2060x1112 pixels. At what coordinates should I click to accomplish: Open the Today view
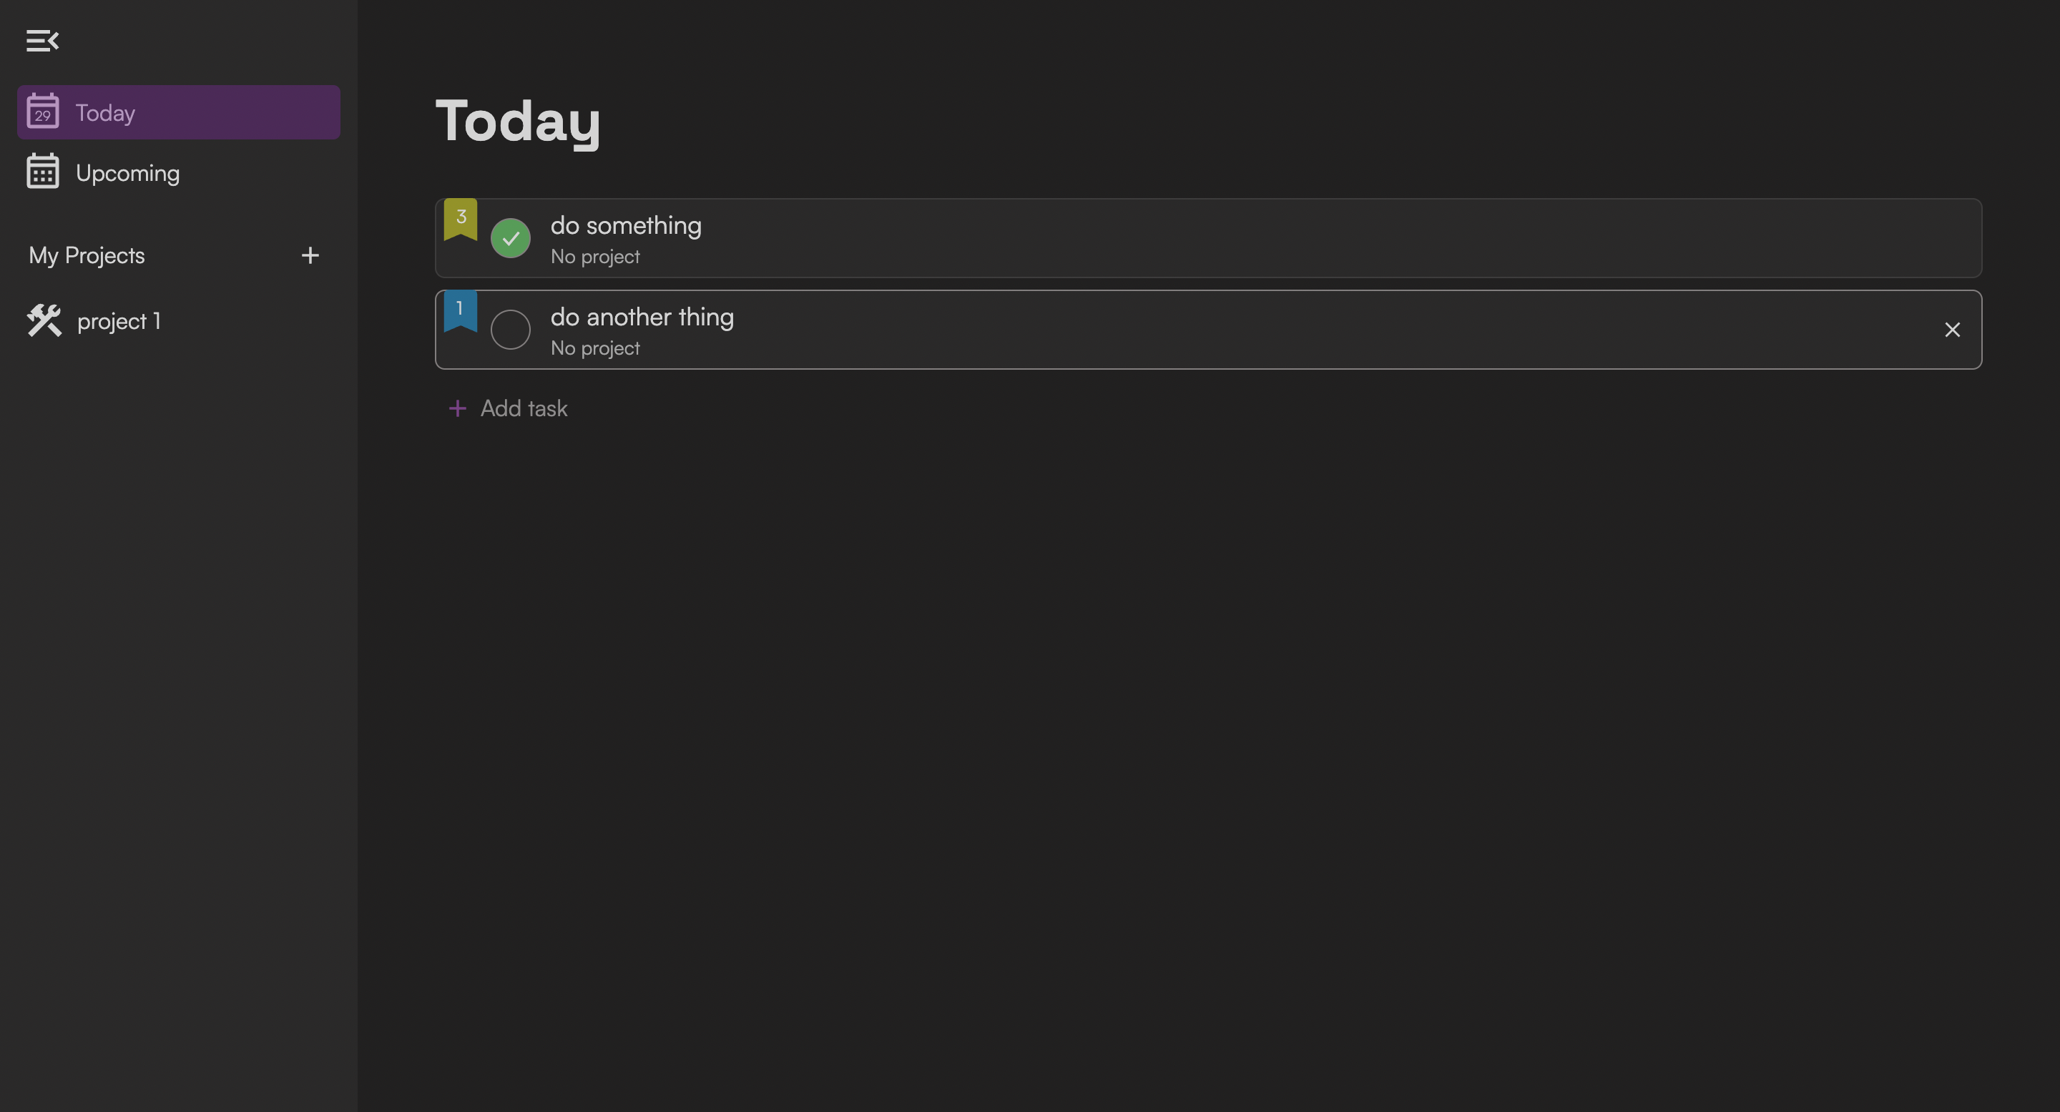104,113
